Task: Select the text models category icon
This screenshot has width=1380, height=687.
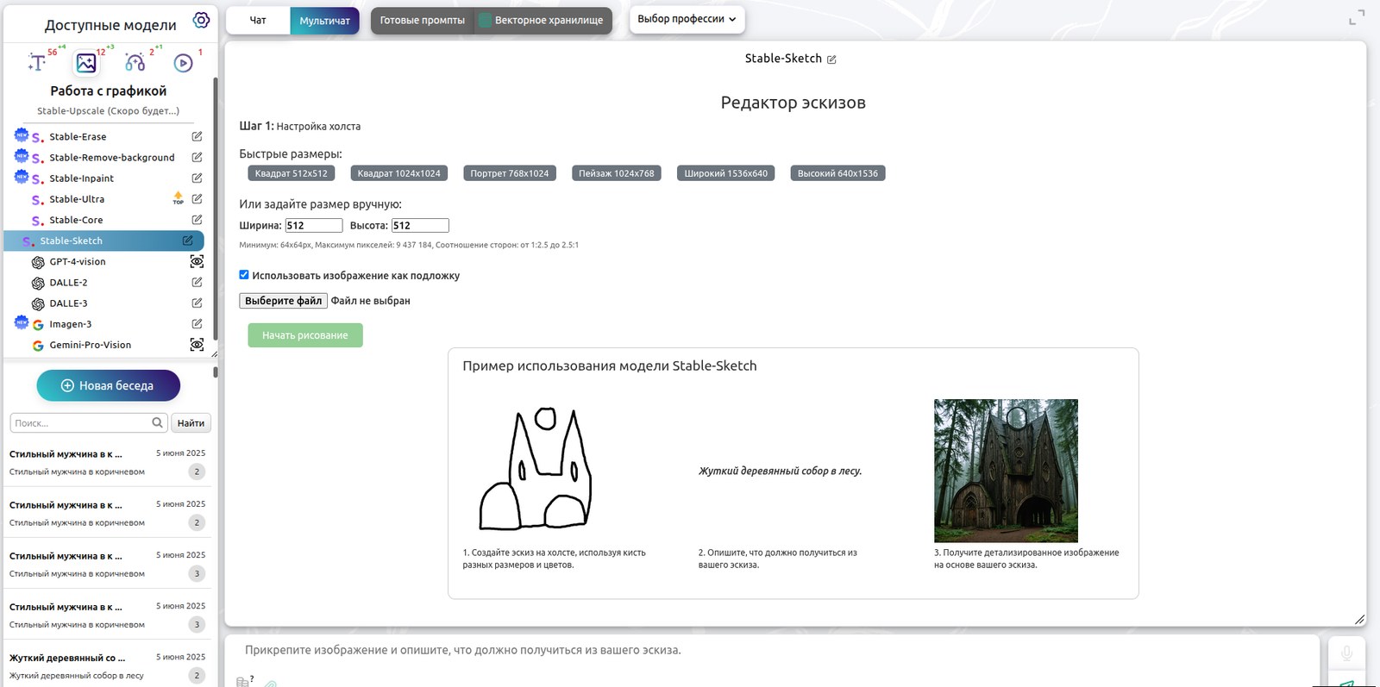Action: tap(37, 62)
